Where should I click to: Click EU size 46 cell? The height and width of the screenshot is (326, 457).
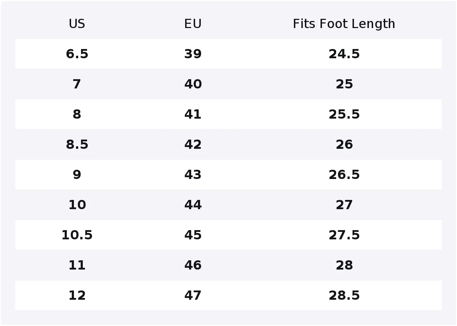(193, 265)
